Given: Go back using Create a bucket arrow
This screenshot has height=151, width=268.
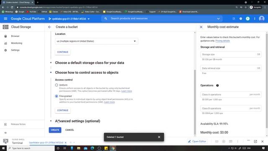Looking at the screenshot, I should (x=49, y=27).
